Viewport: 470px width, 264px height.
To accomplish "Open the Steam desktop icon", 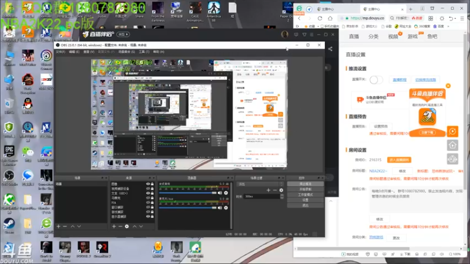I will coord(9,226).
